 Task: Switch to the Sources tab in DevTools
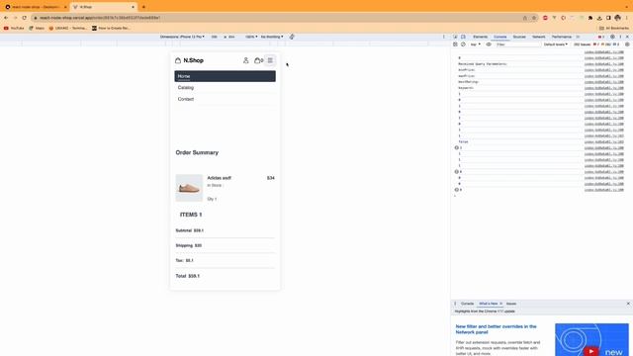click(x=519, y=37)
